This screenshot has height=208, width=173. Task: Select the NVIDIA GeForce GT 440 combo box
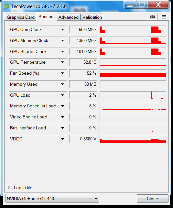pyautogui.click(x=52, y=199)
